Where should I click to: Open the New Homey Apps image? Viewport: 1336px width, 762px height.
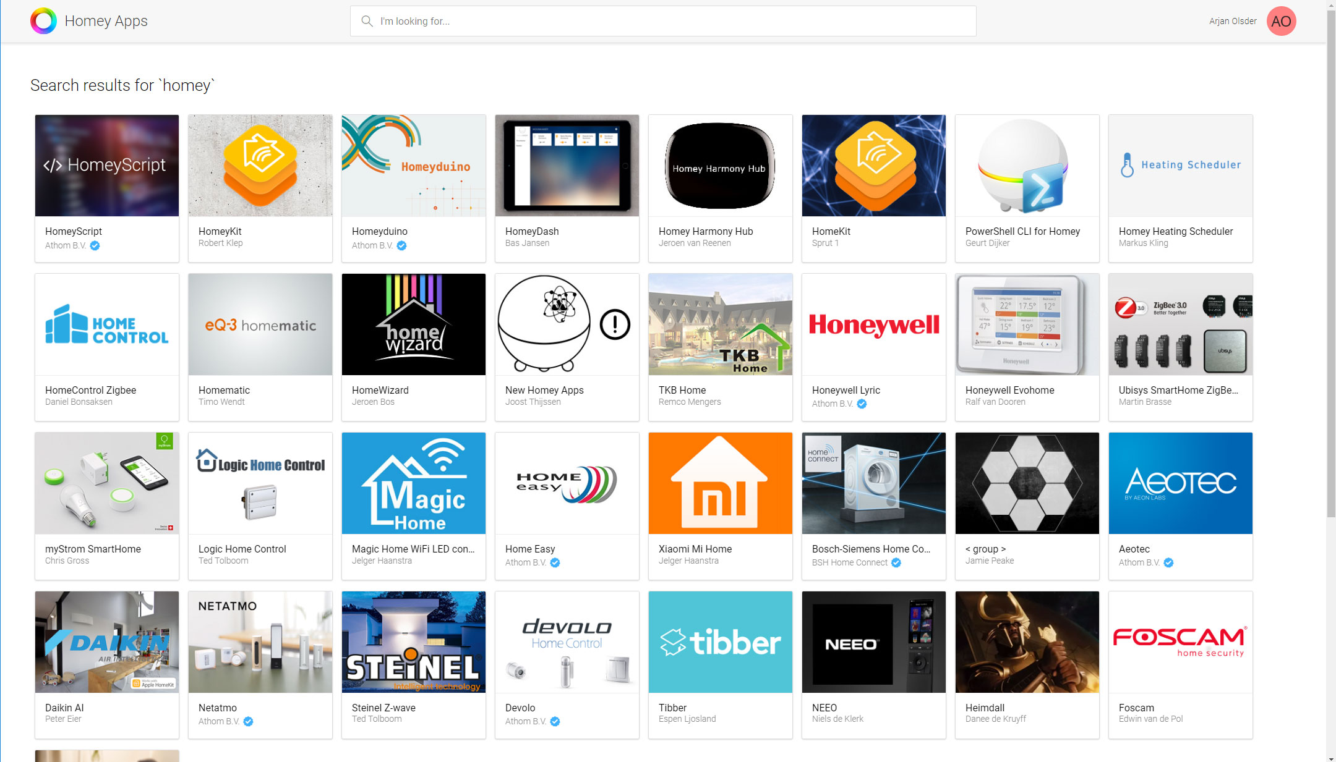point(567,324)
